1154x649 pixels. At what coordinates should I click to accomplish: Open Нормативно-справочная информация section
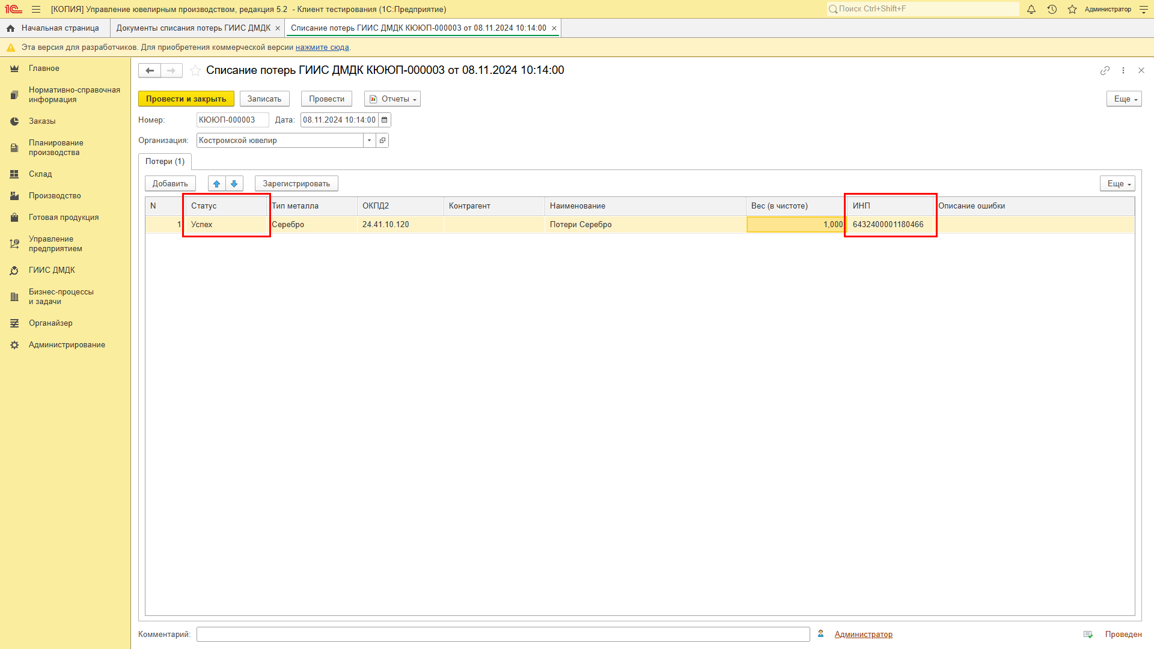(x=74, y=95)
